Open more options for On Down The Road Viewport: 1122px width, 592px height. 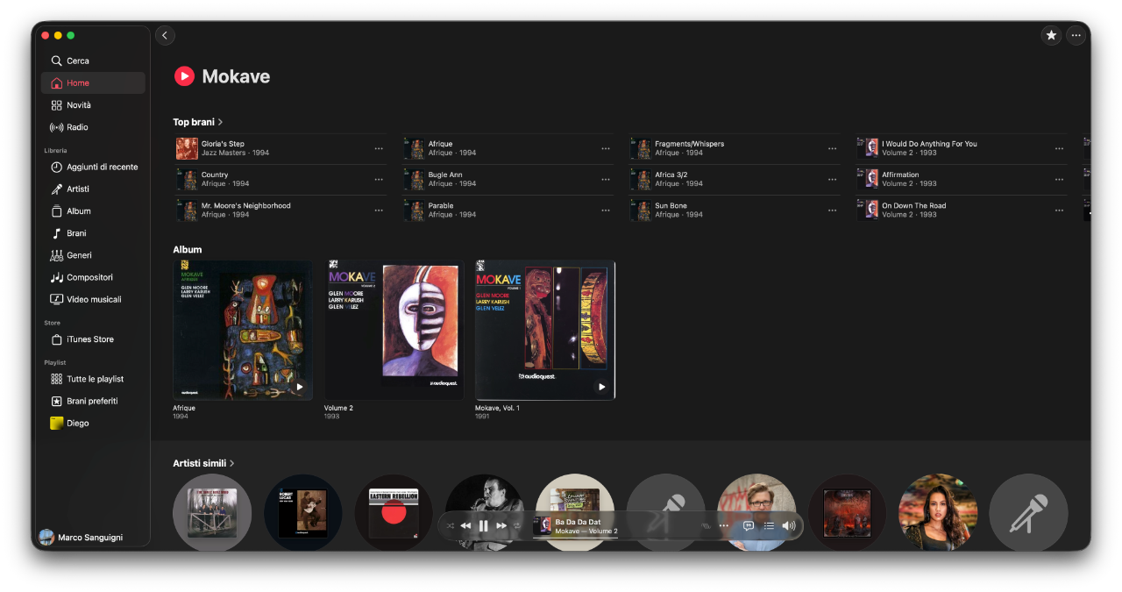pos(1059,210)
